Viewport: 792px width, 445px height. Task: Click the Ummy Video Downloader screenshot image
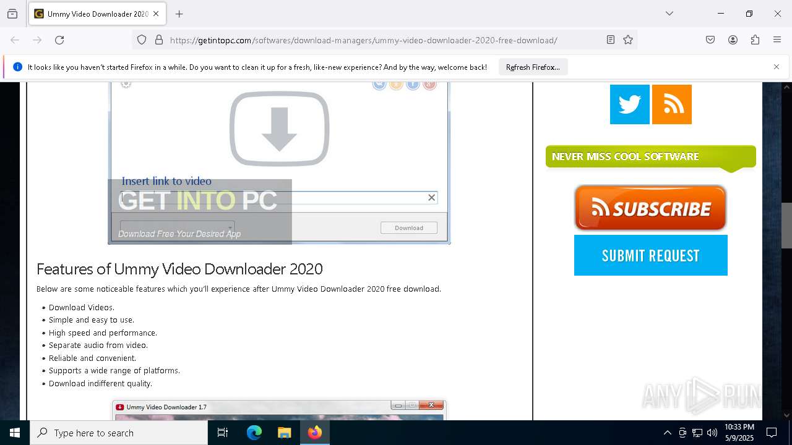pos(279,163)
